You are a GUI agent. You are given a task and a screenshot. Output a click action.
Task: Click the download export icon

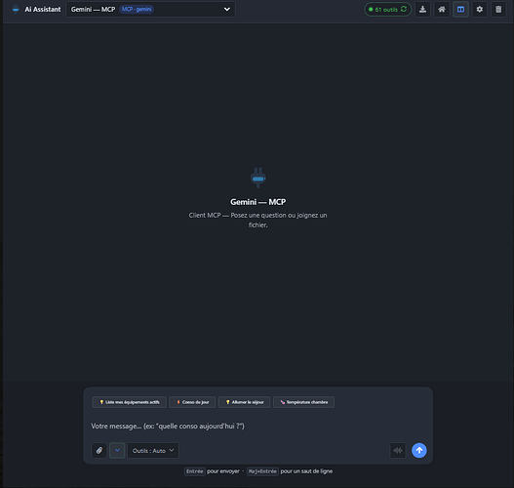(x=423, y=9)
